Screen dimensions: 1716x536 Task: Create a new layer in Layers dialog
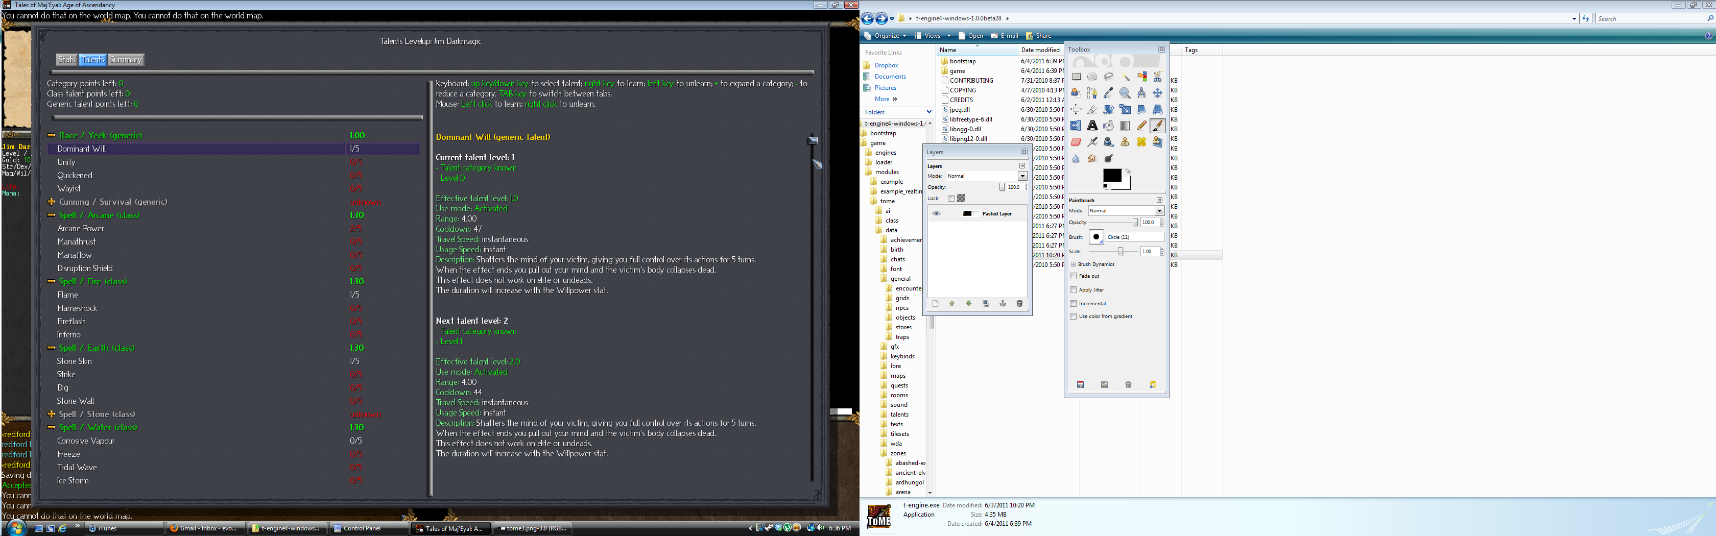pyautogui.click(x=935, y=304)
